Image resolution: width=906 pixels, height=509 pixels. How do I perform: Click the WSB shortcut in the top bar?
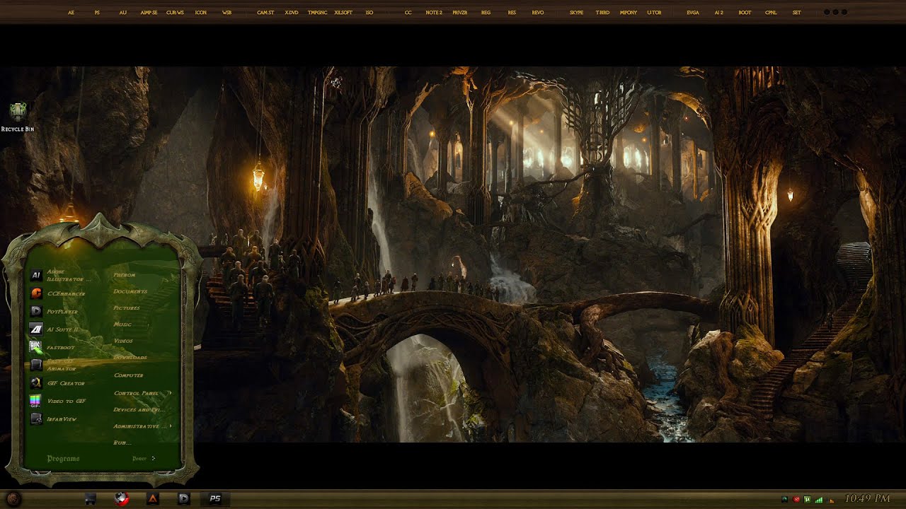[226, 13]
